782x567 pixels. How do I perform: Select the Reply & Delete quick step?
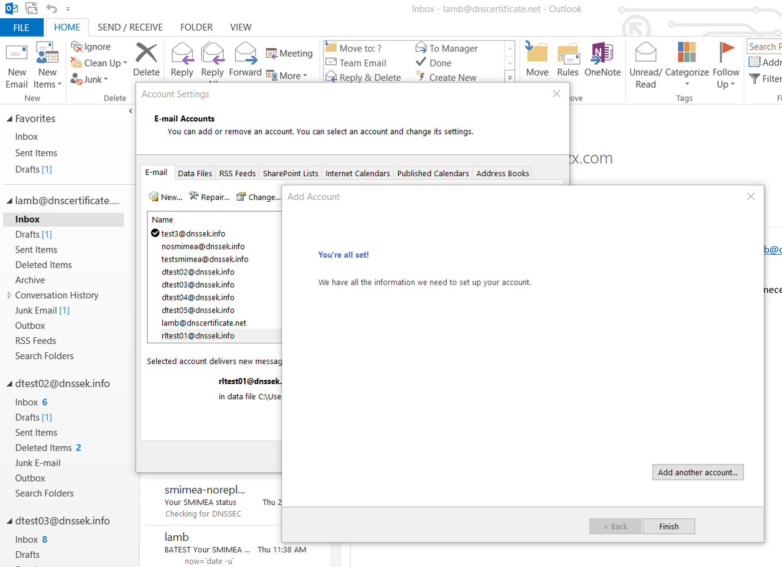(x=363, y=77)
